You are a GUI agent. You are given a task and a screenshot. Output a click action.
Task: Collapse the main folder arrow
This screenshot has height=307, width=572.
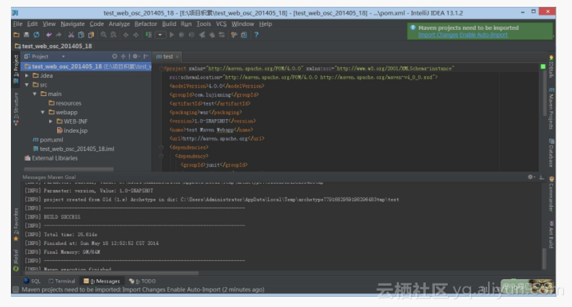(x=35, y=94)
